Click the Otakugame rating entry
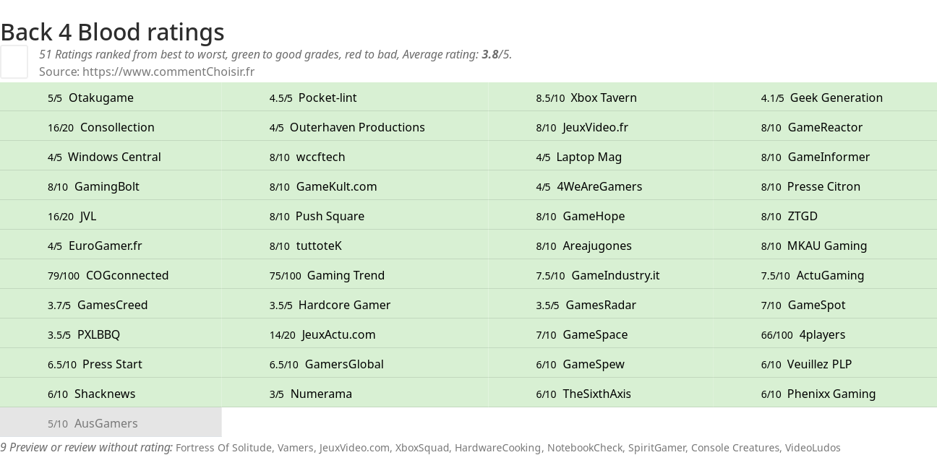This screenshot has width=937, height=455. pos(111,97)
